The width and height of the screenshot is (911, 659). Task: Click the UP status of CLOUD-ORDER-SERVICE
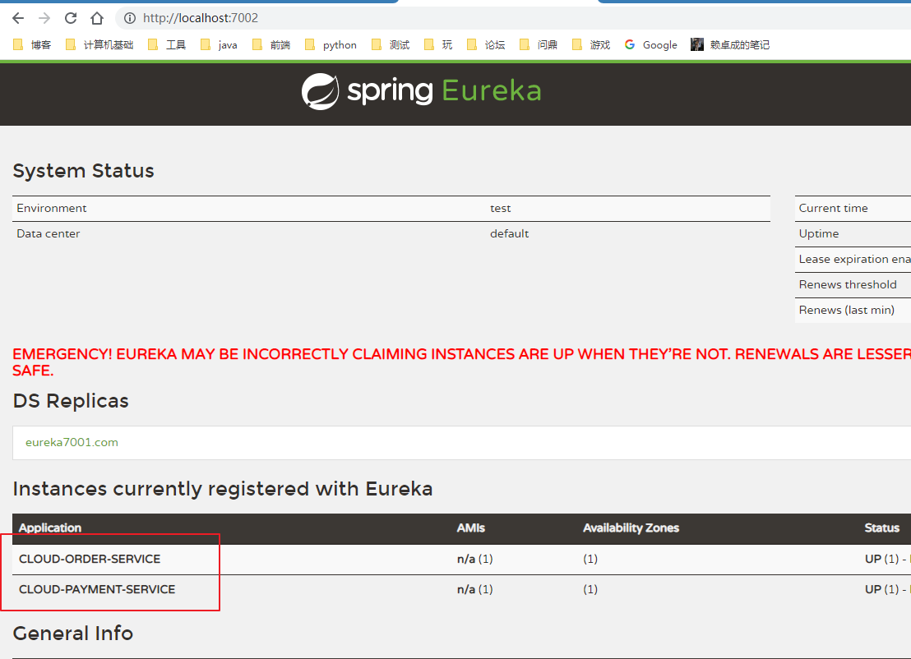point(872,559)
